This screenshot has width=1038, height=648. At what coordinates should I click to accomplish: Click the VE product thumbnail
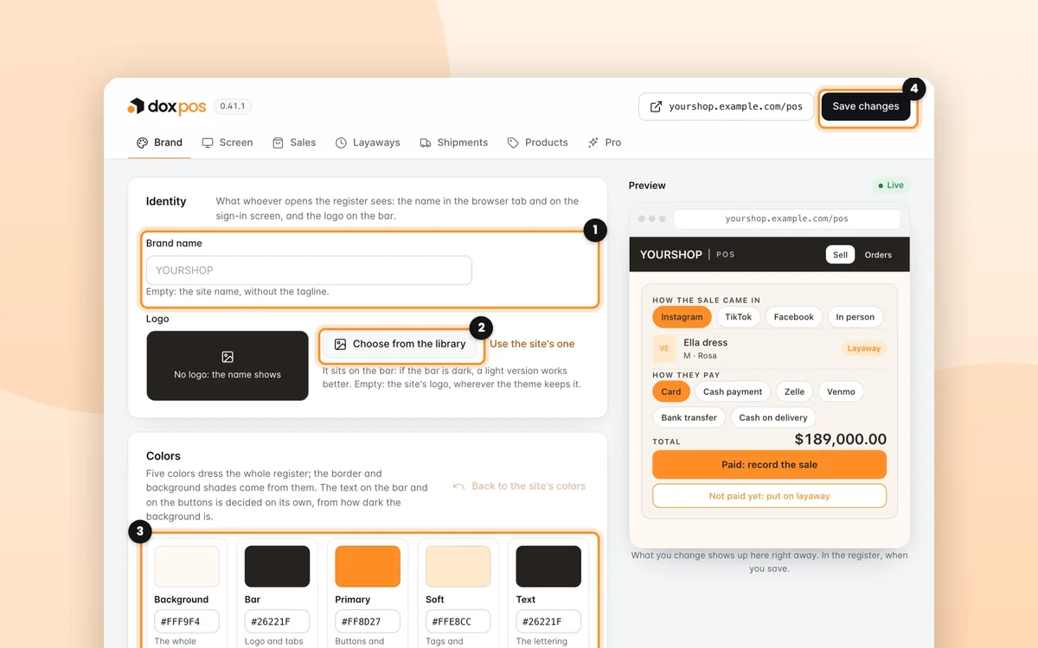664,348
